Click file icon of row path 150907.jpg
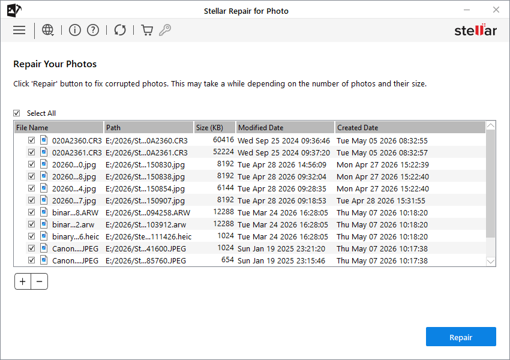510x360 pixels. [x=44, y=200]
